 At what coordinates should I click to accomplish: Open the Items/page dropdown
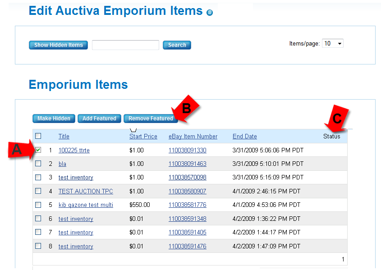(x=333, y=43)
